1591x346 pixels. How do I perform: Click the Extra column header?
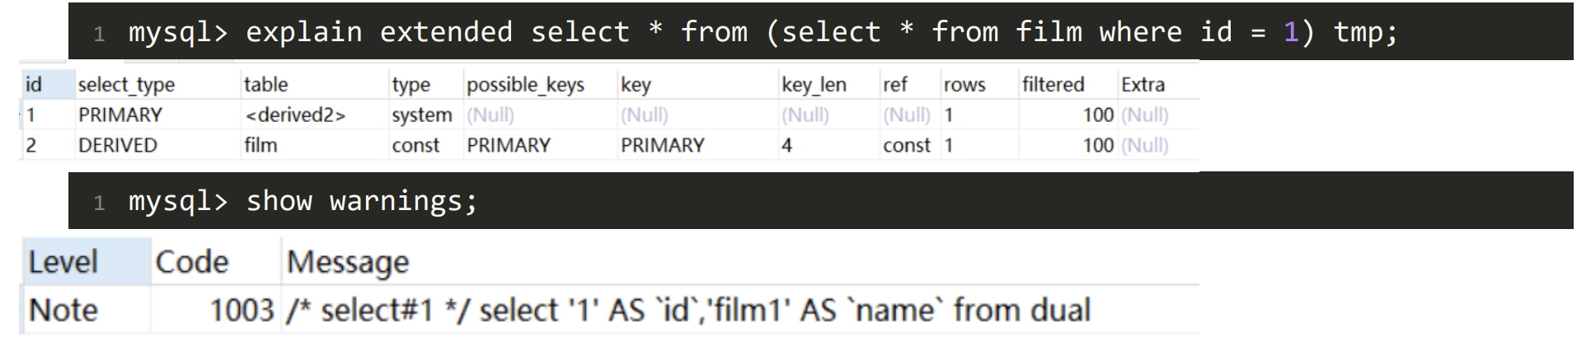1143,85
